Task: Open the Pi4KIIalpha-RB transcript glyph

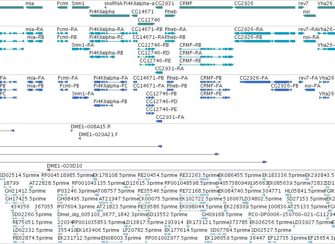Action: pos(102,57)
